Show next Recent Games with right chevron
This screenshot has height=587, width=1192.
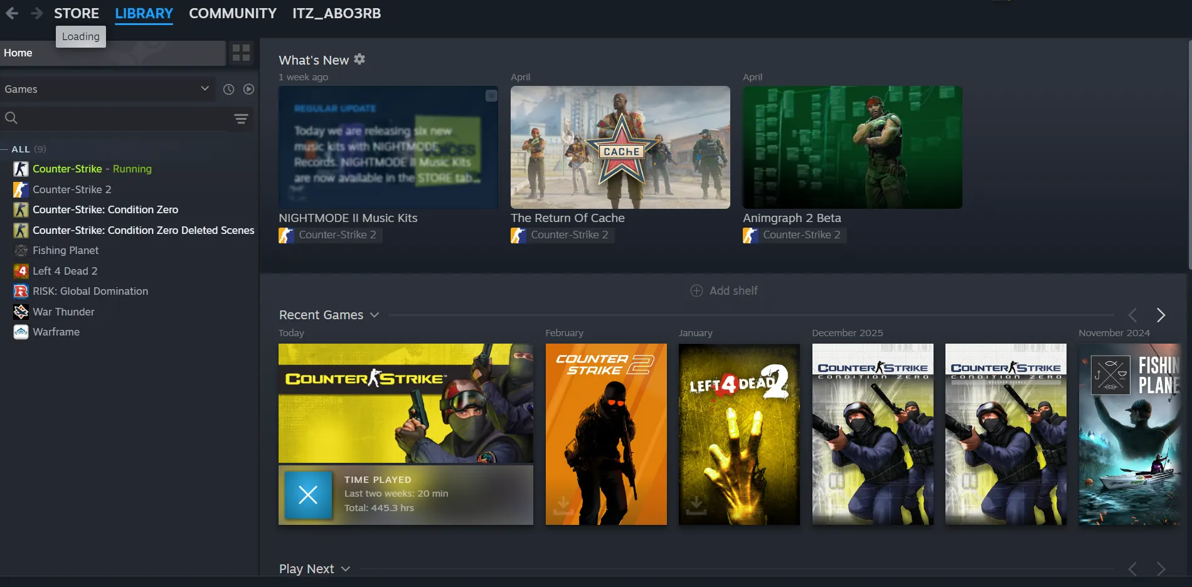[x=1161, y=315]
